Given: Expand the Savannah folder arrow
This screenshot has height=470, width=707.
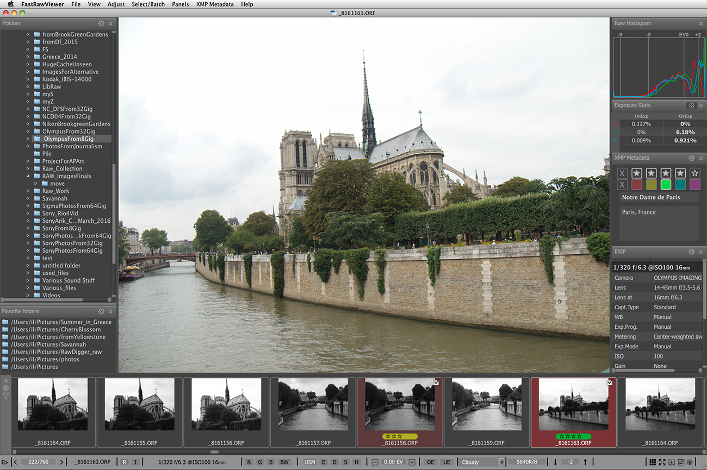Looking at the screenshot, I should (x=28, y=198).
